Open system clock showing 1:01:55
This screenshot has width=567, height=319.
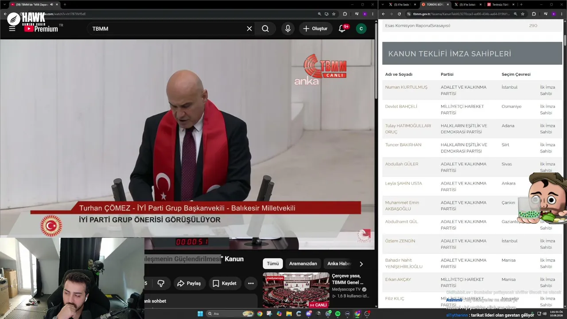[556, 314]
